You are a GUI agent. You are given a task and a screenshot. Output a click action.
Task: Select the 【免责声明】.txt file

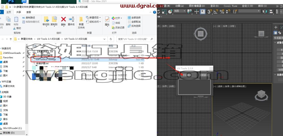point(44,51)
